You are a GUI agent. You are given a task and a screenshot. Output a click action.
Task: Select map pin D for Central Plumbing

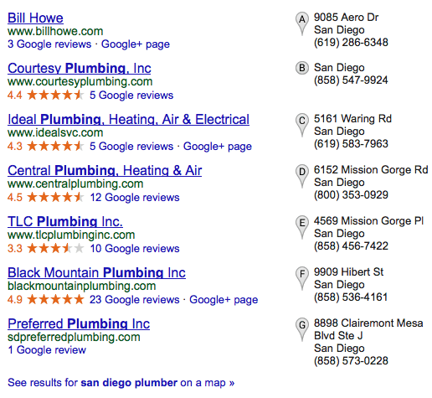point(302,176)
